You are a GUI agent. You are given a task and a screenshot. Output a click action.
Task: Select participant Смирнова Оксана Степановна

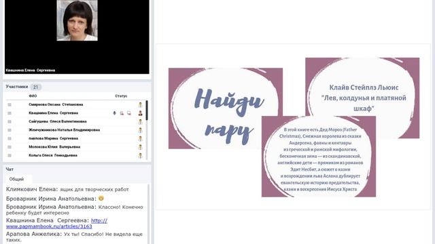click(x=56, y=104)
